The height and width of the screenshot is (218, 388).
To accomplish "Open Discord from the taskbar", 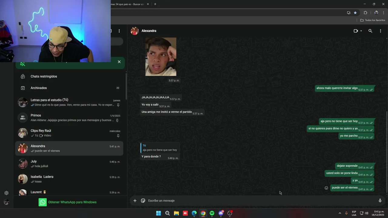I will click(221, 213).
